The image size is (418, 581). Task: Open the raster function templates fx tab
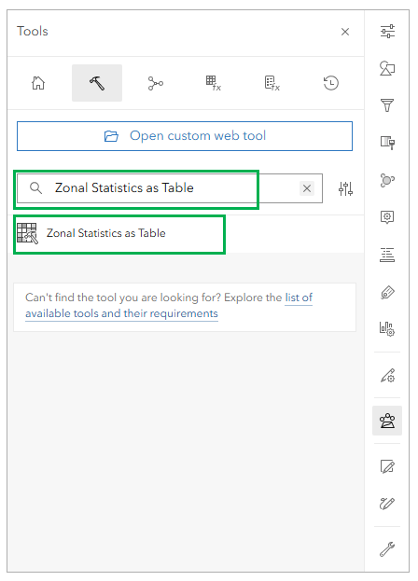click(272, 83)
